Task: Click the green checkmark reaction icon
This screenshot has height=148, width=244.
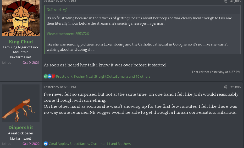Action: [x=46, y=76]
